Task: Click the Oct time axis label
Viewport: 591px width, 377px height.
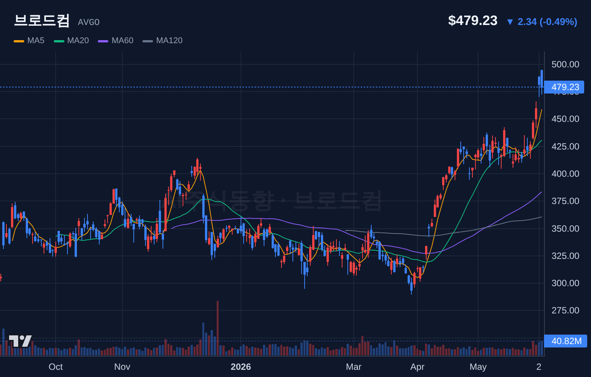Action: point(56,367)
